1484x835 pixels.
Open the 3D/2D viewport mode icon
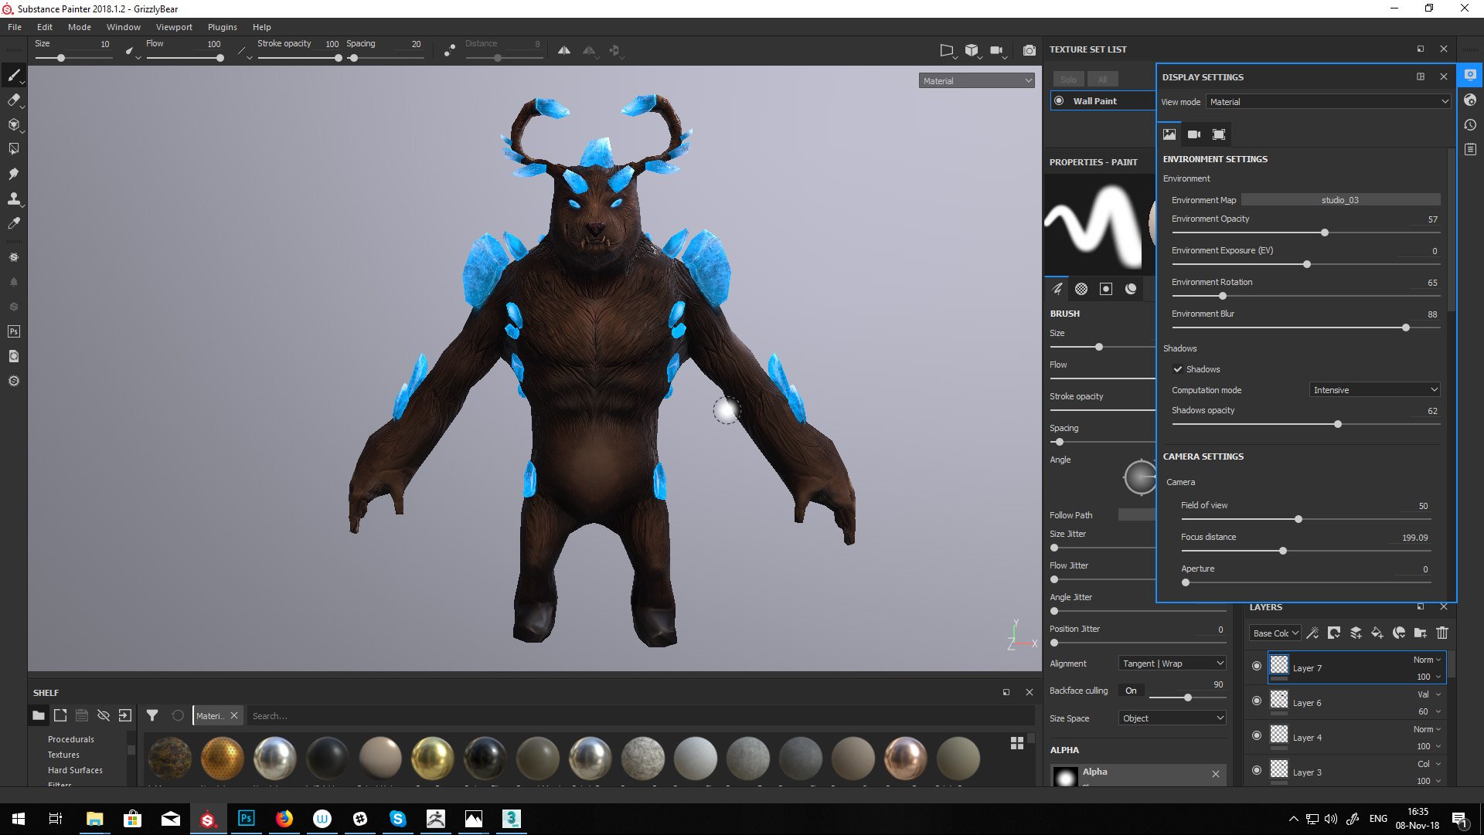pos(972,50)
